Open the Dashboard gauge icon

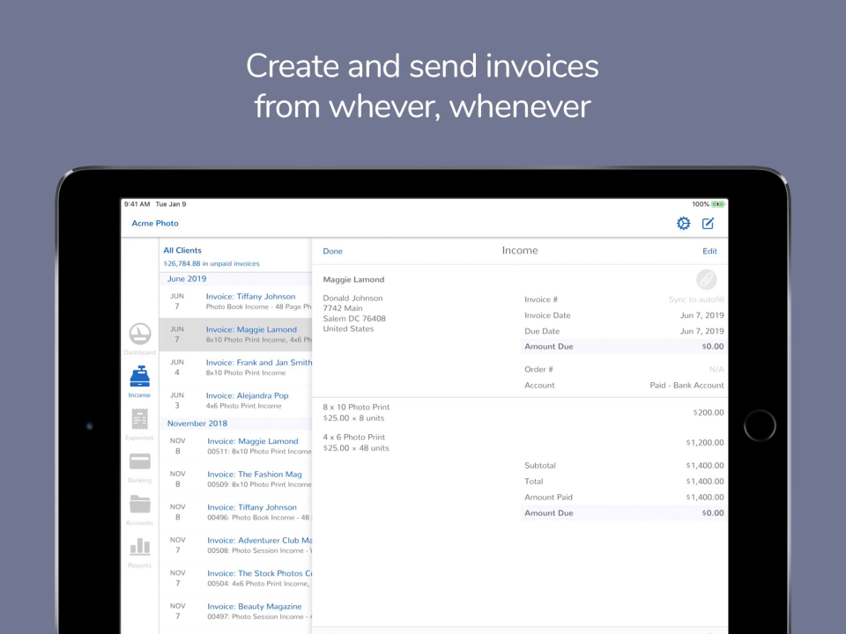tap(140, 334)
